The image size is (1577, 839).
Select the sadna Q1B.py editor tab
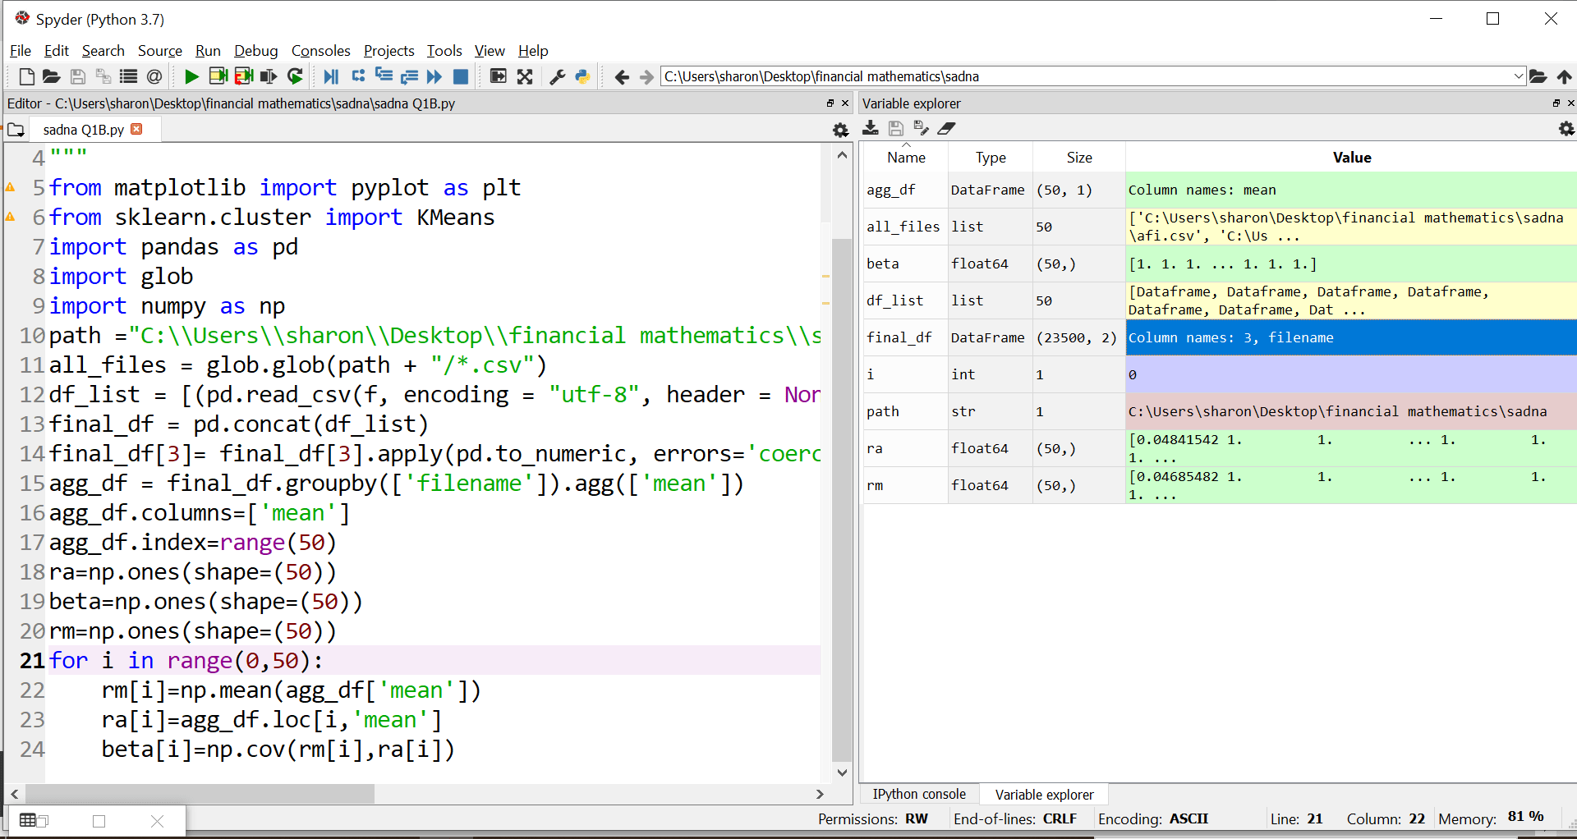(x=83, y=130)
